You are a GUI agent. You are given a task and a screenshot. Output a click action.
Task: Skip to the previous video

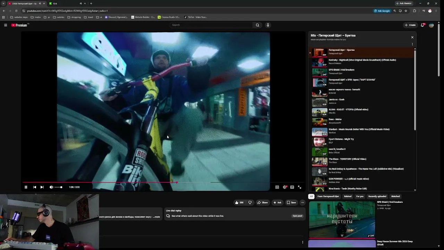(x=35, y=187)
